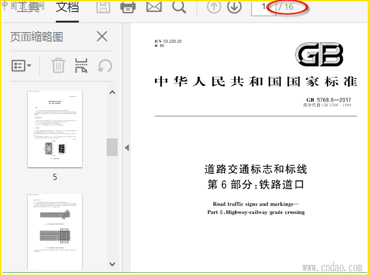Click thumbnail scrollbar down arrow

[112, 264]
